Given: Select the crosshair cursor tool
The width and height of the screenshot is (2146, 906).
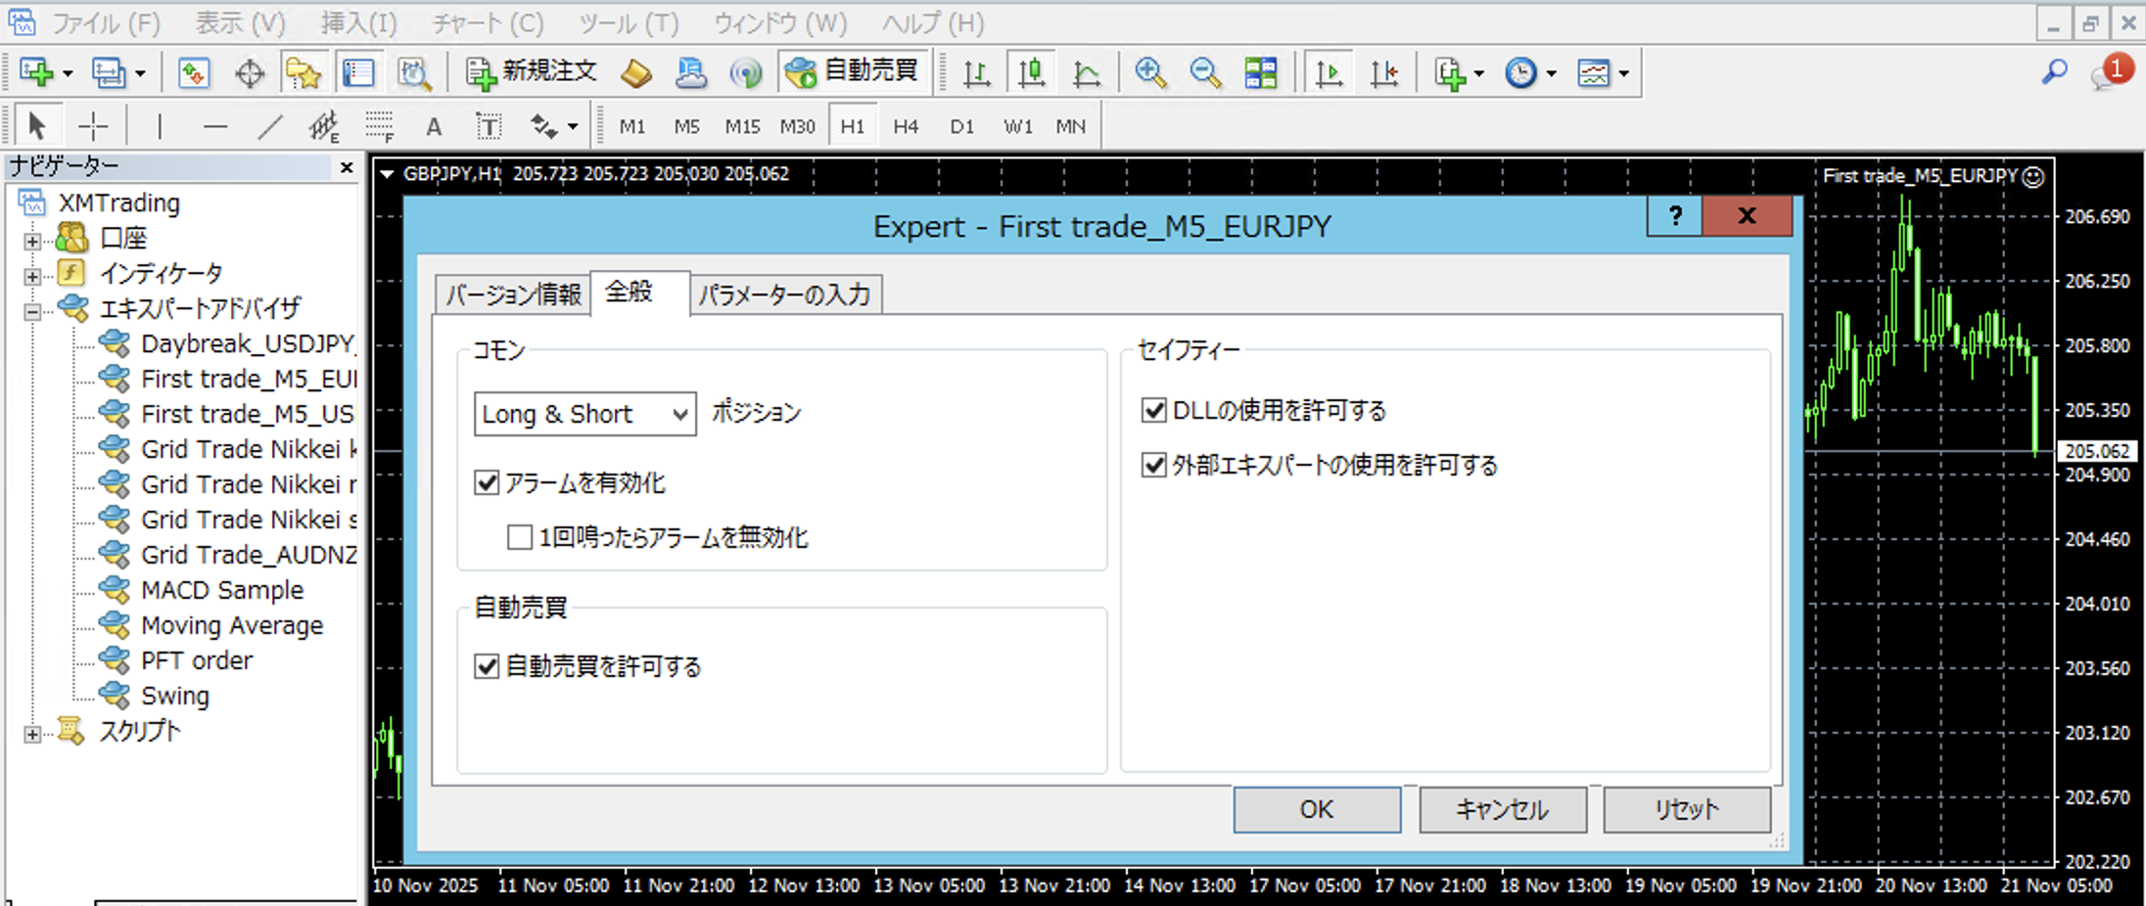Looking at the screenshot, I should 93,126.
